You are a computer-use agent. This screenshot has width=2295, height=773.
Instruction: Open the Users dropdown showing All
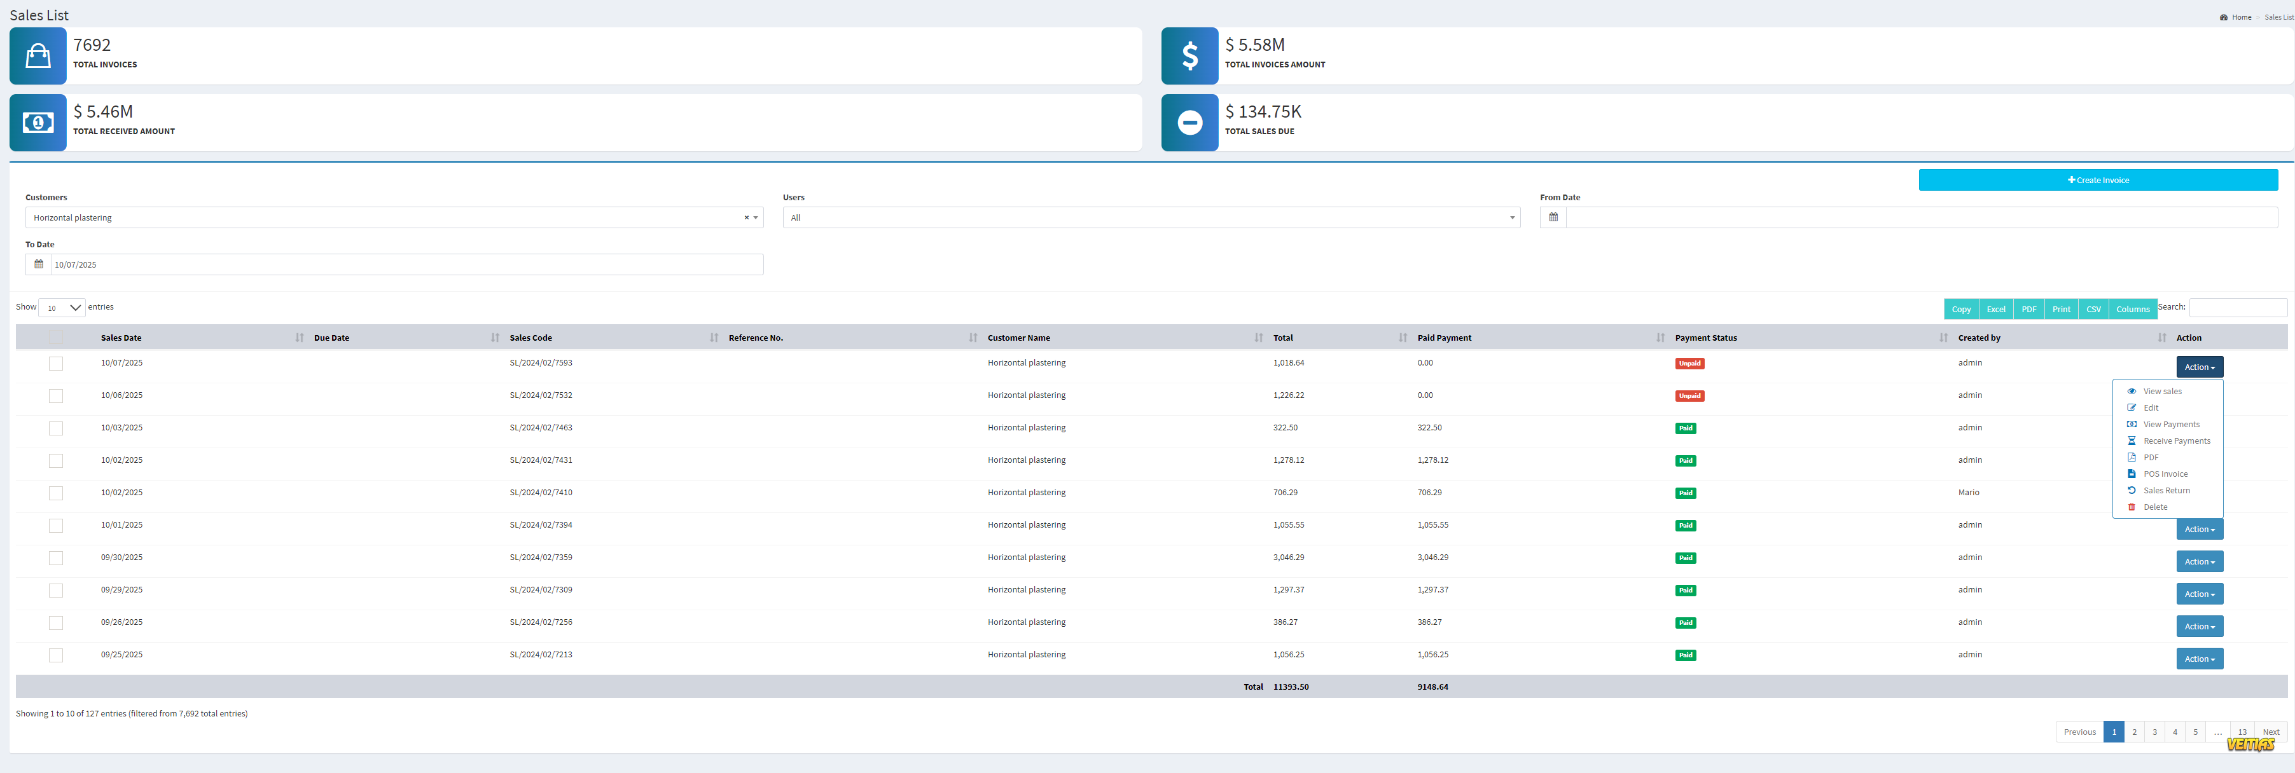[x=1150, y=218]
